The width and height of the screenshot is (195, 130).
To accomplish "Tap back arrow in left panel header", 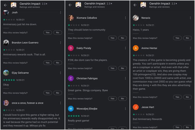I will coord(5,5).
